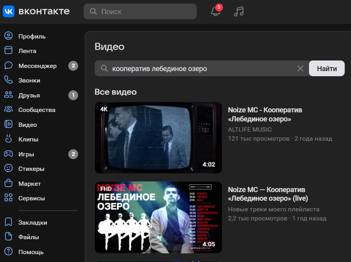Open Файлы menu item
The height and width of the screenshot is (262, 351).
pyautogui.click(x=29, y=237)
